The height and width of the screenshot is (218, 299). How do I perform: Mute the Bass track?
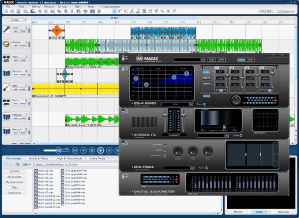tap(23, 89)
